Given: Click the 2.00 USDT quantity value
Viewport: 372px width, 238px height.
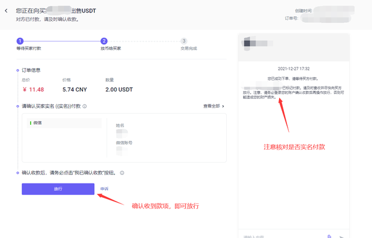Looking at the screenshot, I should click(119, 90).
